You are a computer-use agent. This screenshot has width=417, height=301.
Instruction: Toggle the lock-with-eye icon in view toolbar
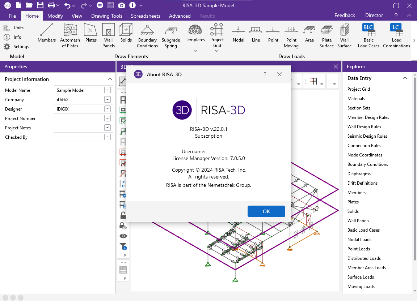123,225
